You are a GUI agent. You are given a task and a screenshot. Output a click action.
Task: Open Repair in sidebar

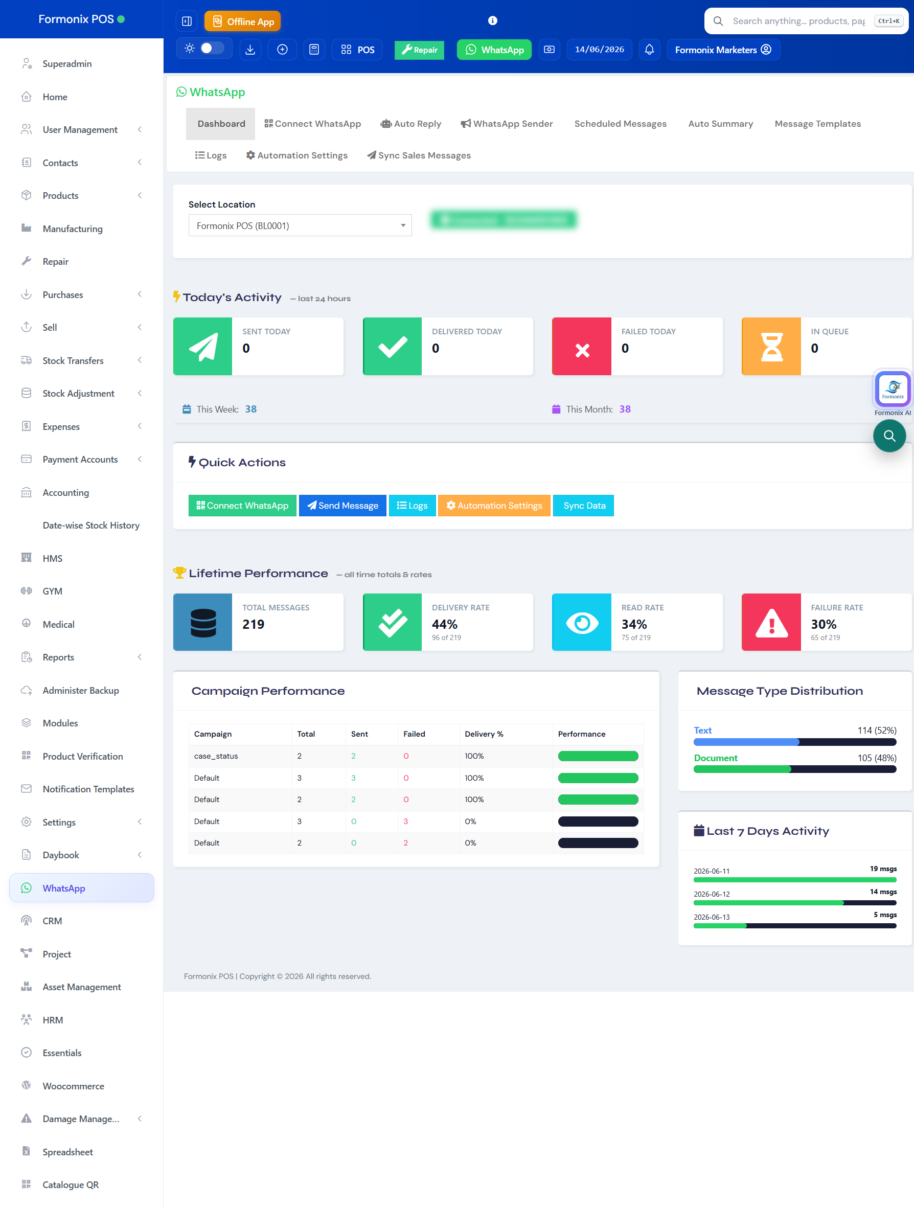pyautogui.click(x=81, y=261)
